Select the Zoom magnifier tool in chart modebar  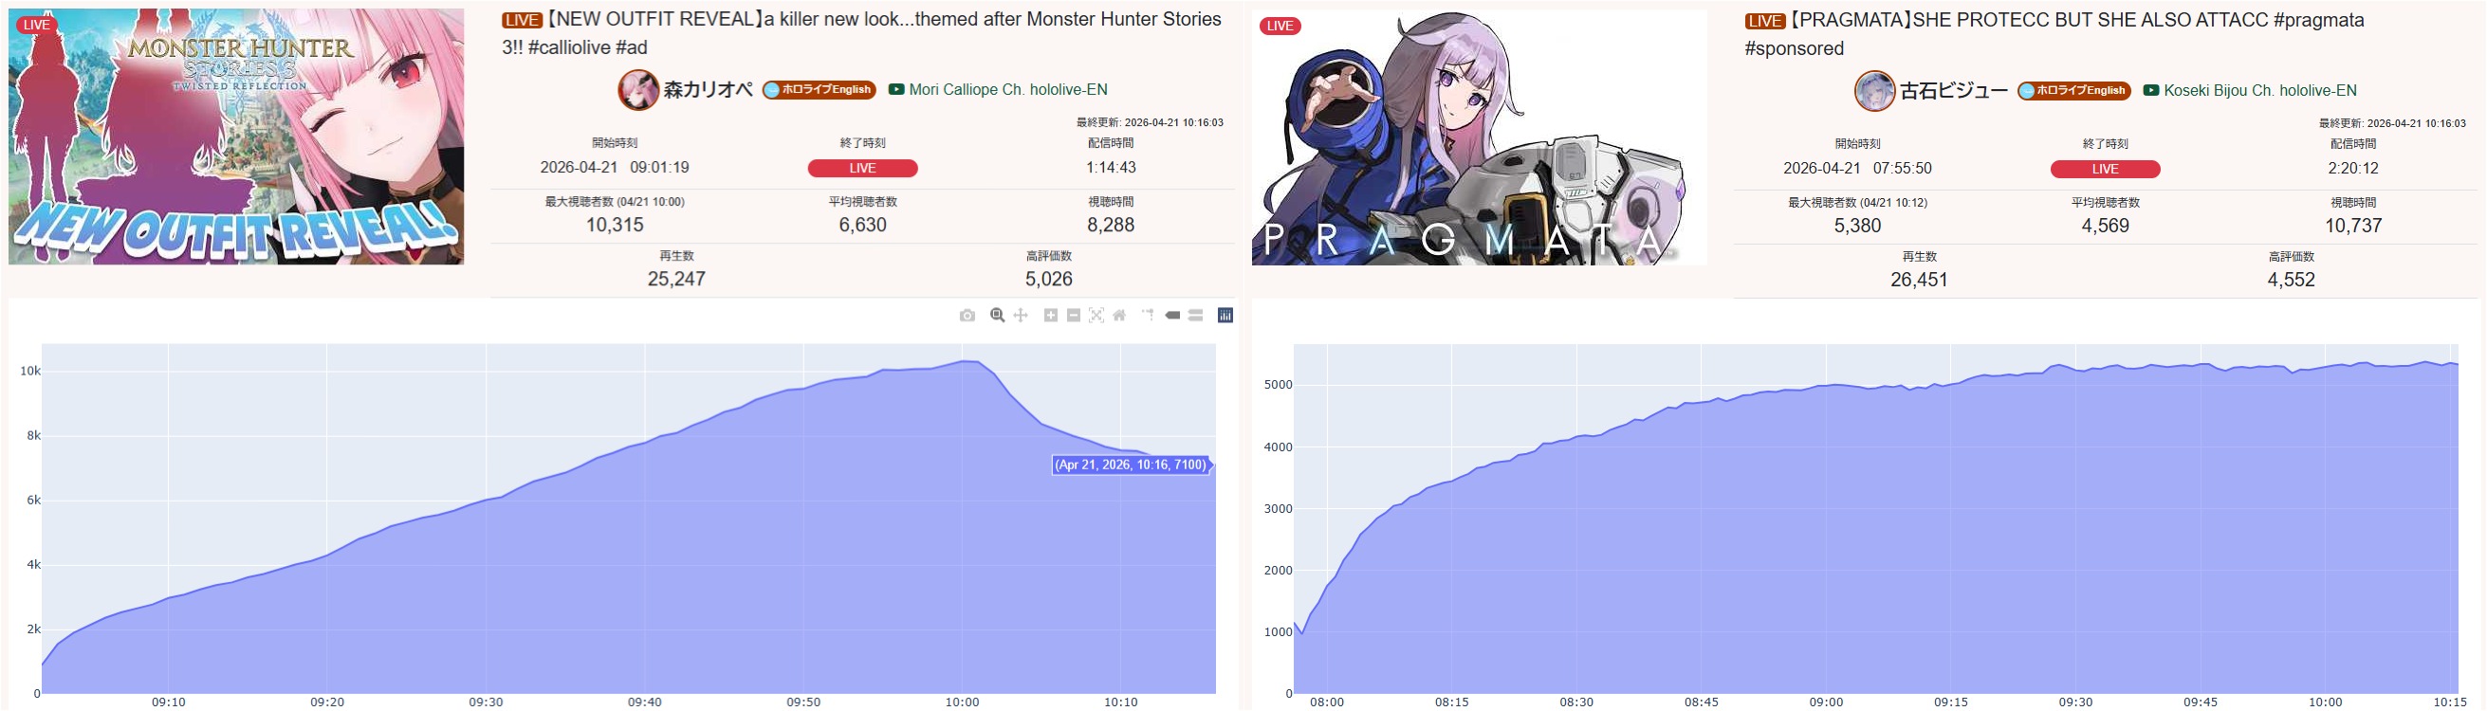tap(997, 316)
